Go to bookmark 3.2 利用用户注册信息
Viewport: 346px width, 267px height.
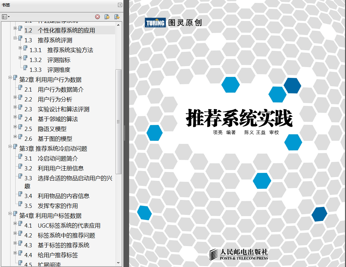click(54, 168)
